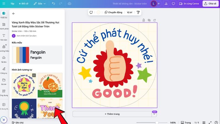Open the Trang pages view
220x124 pixels.
(186, 123)
